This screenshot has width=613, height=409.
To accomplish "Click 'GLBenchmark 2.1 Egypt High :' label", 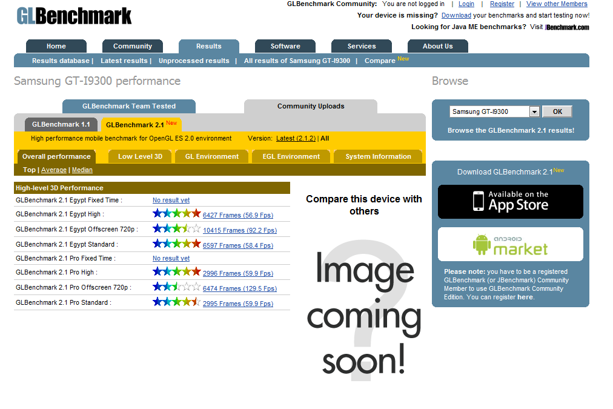I will click(60, 214).
